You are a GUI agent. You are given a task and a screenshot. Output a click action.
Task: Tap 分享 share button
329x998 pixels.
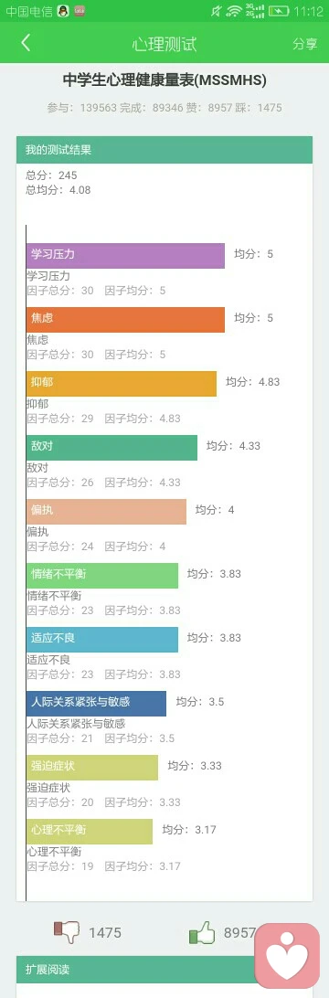click(305, 43)
